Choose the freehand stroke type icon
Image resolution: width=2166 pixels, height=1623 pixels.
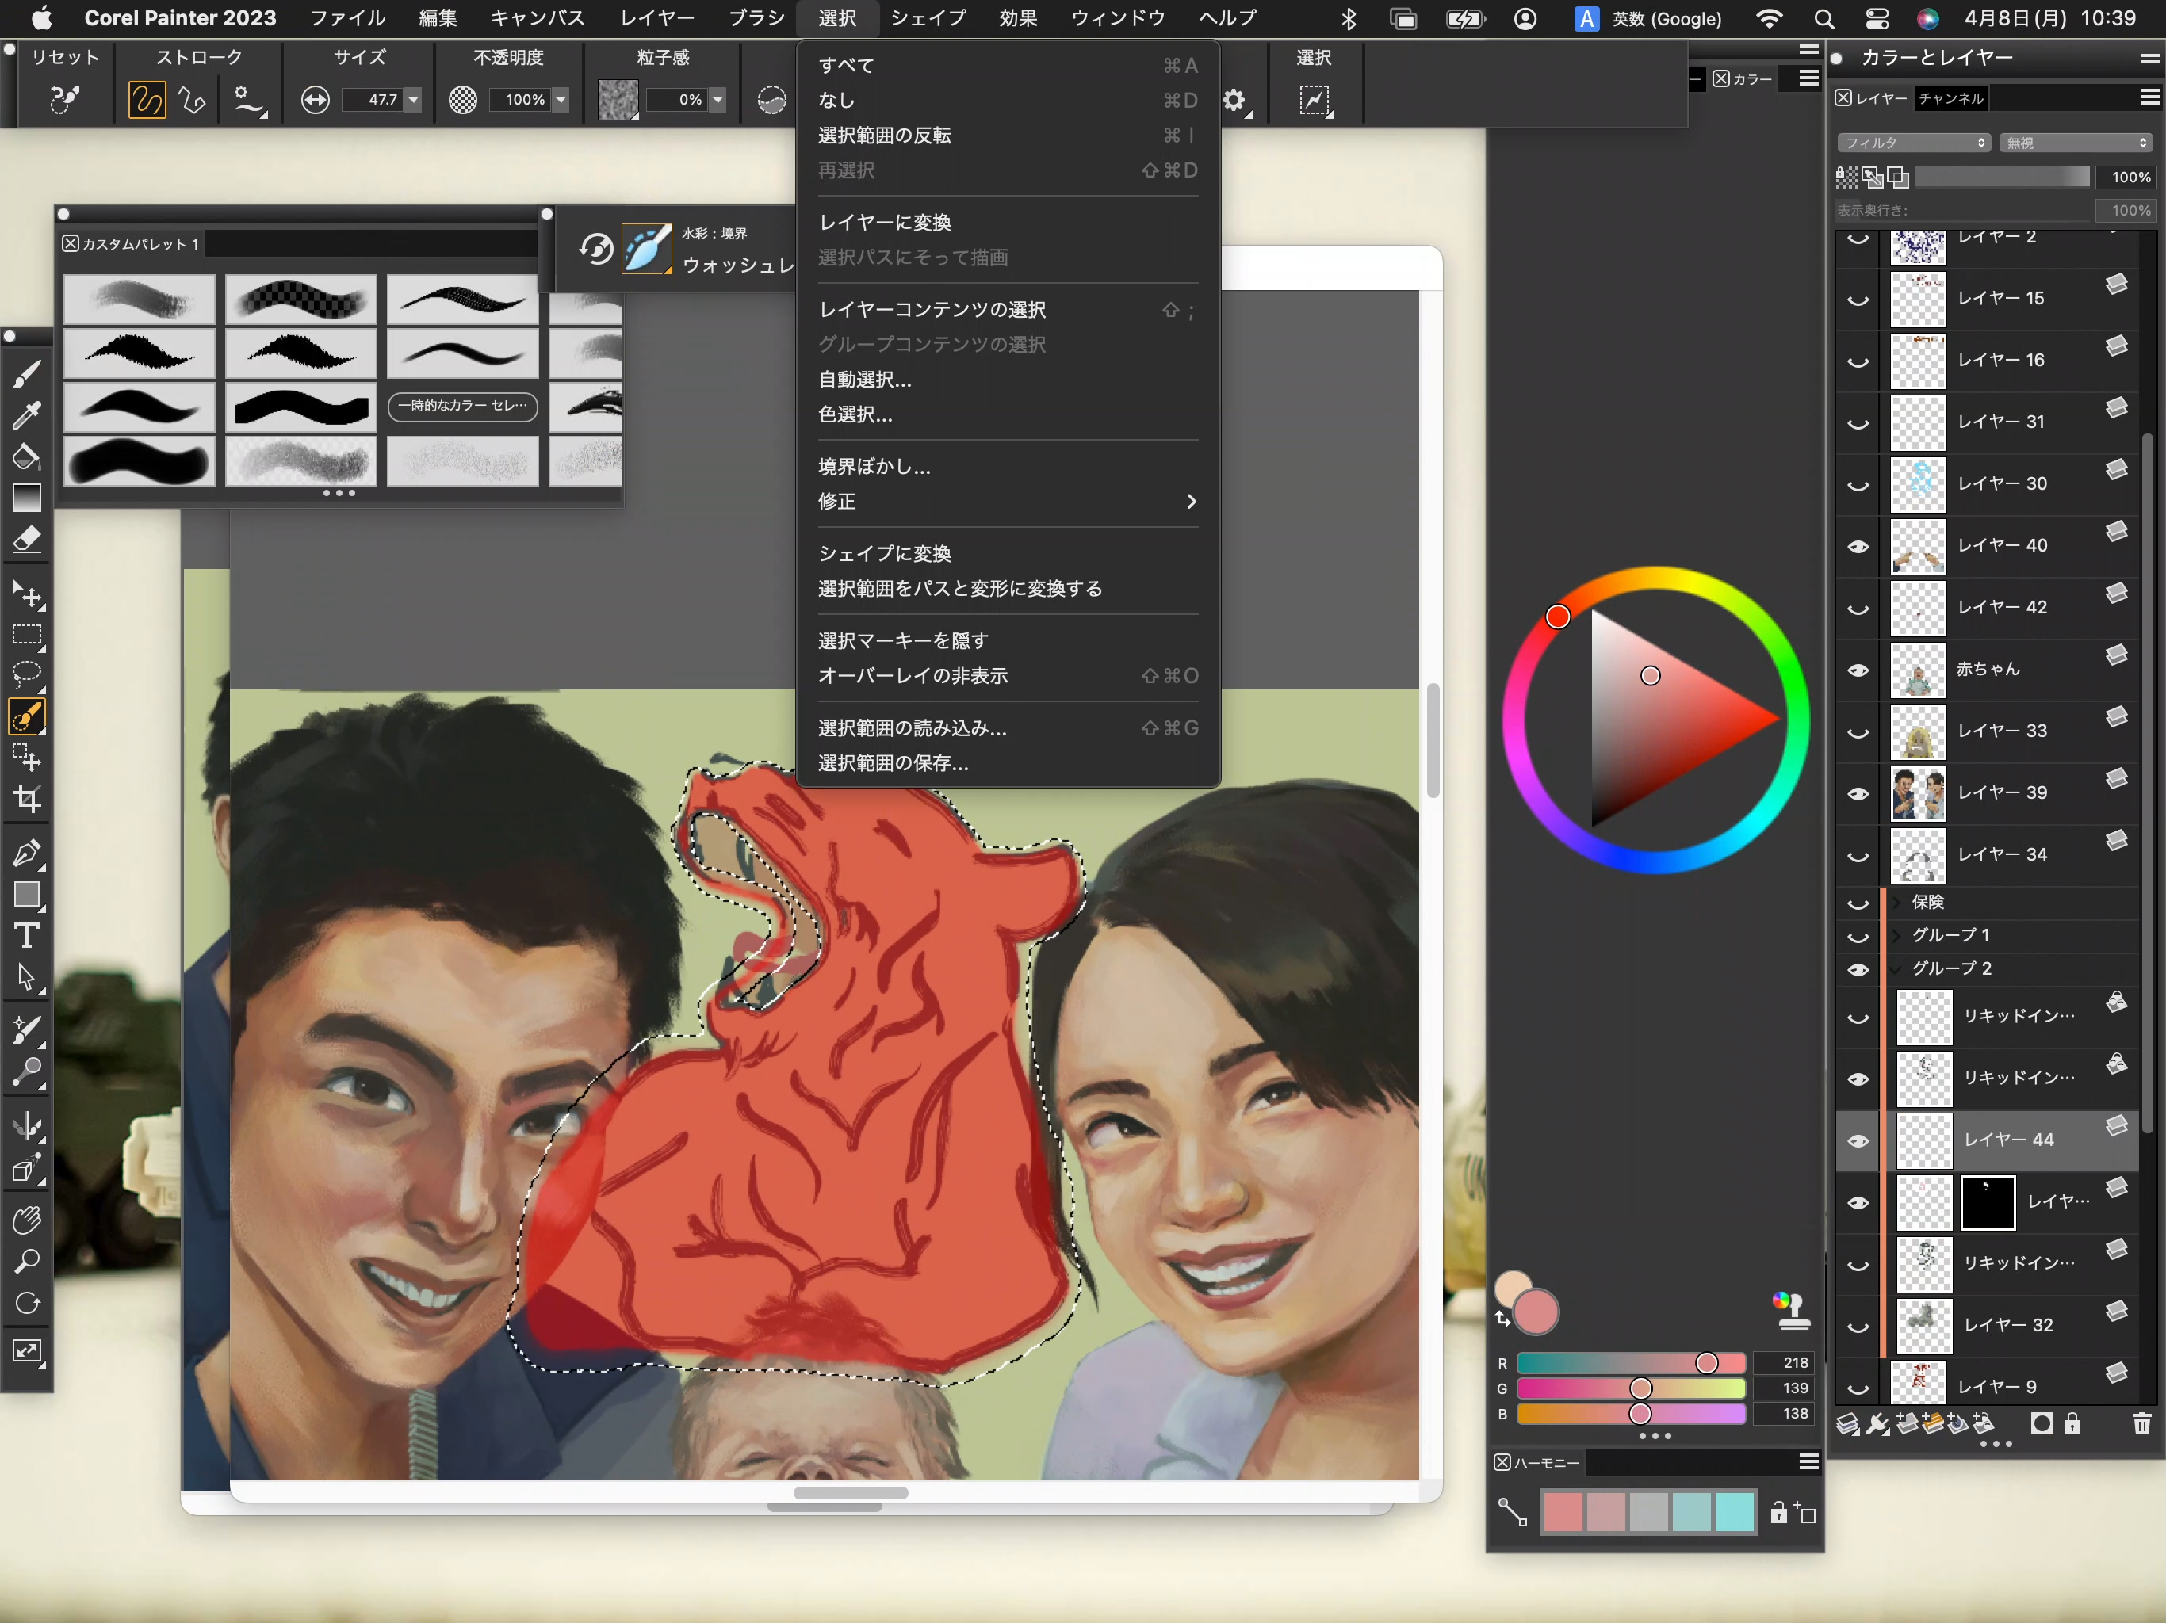(147, 100)
